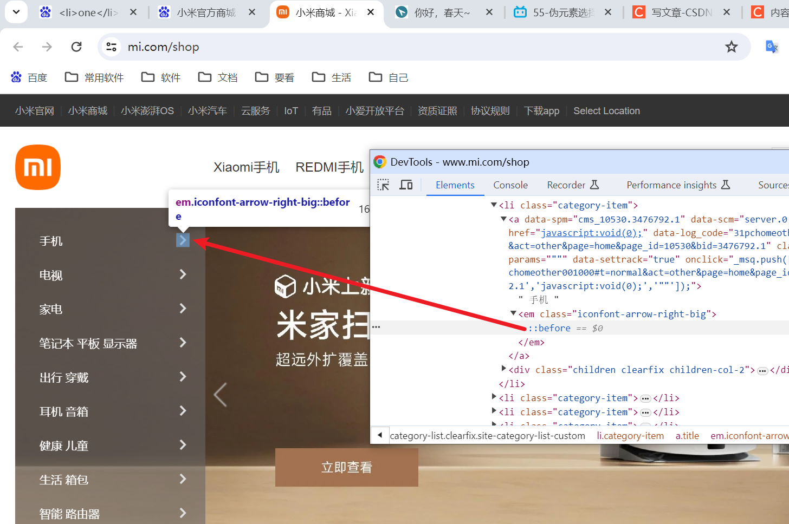Open the 百度 bookmark
The width and height of the screenshot is (789, 524).
(x=29, y=77)
